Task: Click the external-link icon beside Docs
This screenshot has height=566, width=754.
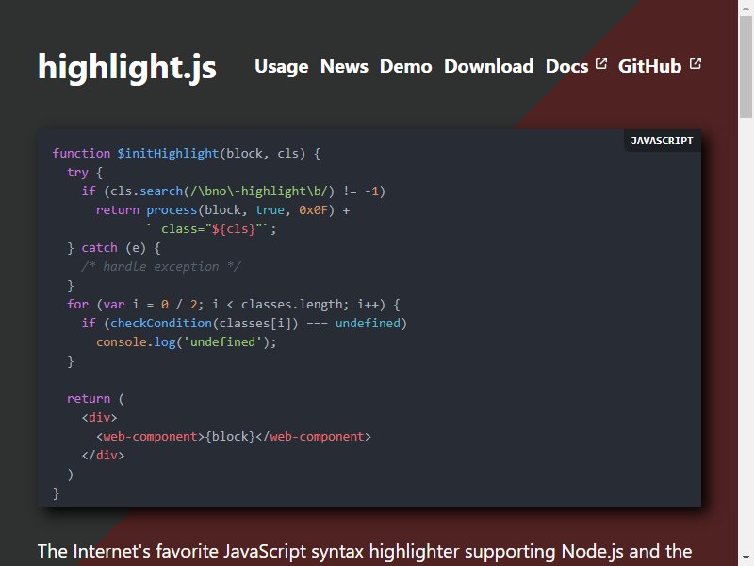Action: [601, 63]
